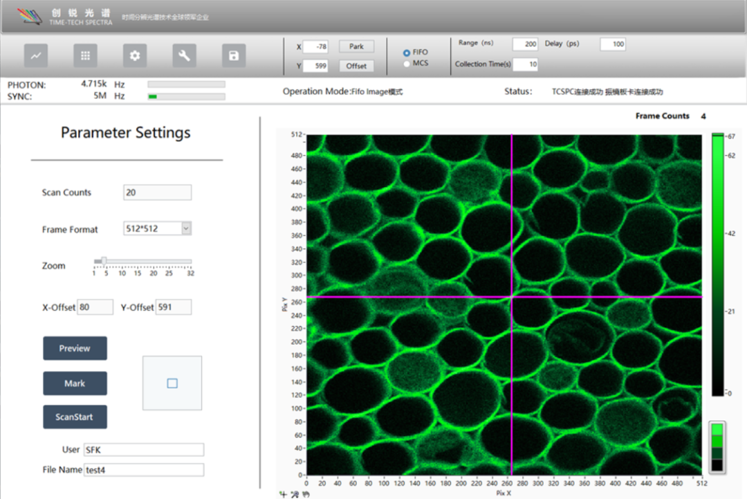
Task: Click the ScanStart button
Action: point(75,417)
